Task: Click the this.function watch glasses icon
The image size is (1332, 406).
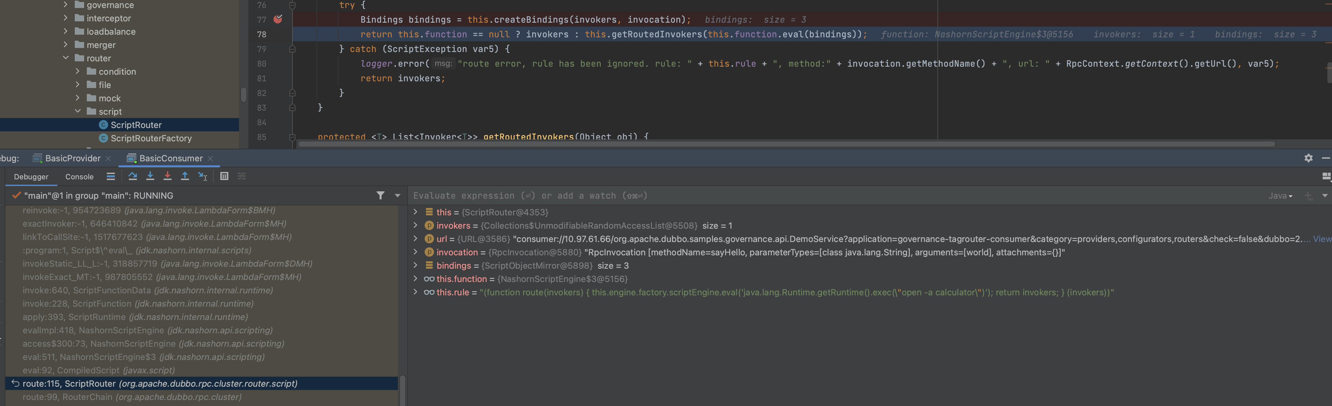Action: point(429,279)
